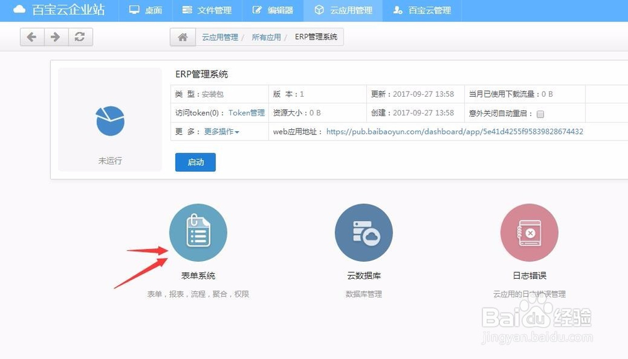This screenshot has width=628, height=359.
Task: Click the 启动 button
Action: click(x=195, y=162)
